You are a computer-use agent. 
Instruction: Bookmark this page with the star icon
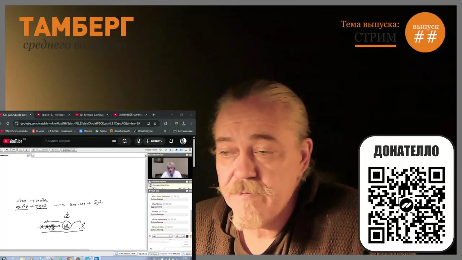[155, 123]
